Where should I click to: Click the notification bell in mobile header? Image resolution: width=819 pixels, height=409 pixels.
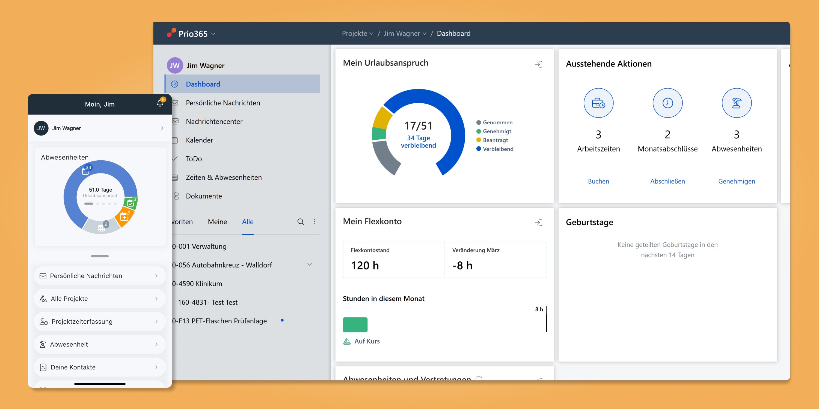[x=160, y=103]
